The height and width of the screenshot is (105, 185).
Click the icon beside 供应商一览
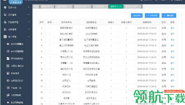click(x=8, y=88)
